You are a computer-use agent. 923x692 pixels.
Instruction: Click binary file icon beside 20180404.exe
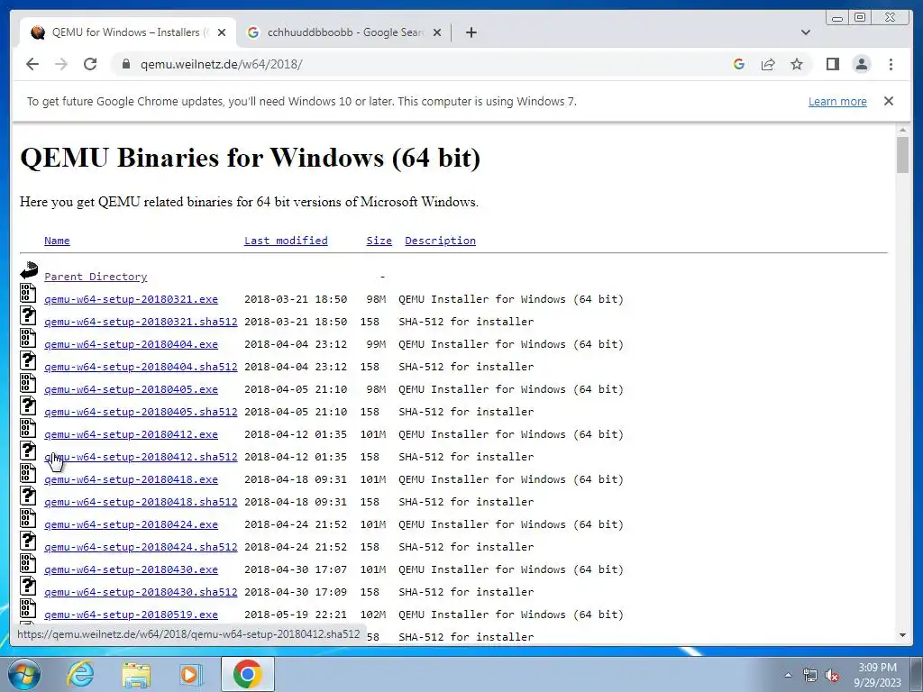(28, 338)
